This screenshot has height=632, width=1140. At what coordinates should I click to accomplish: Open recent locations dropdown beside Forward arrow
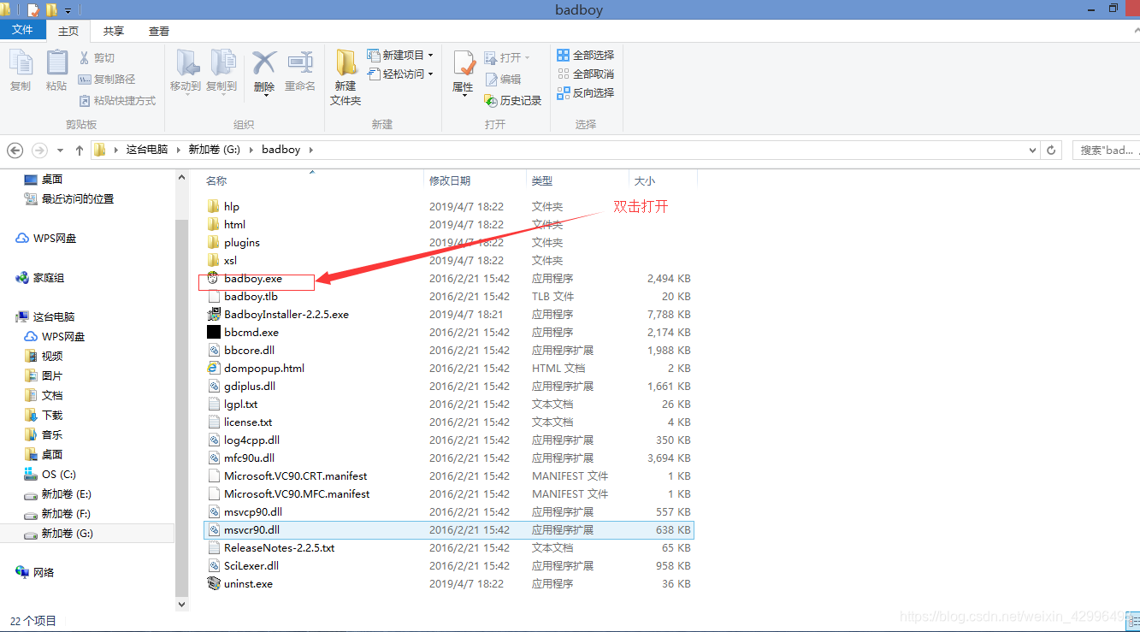coord(60,150)
